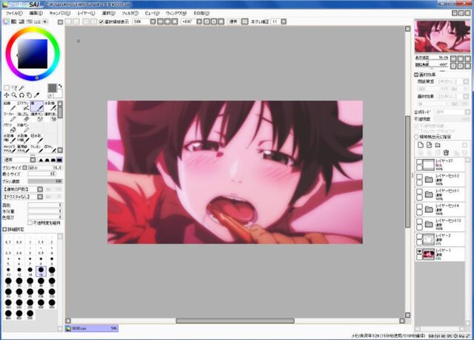Open the brush texture テクスチャなし dropdown
474x340 pixels.
(x=23, y=197)
